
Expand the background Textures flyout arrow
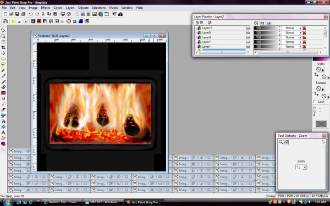click(328, 97)
